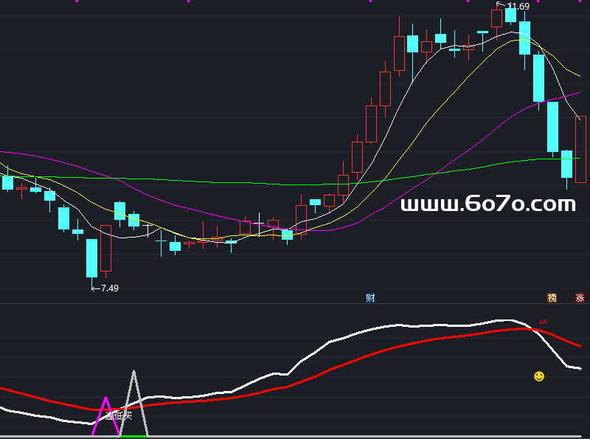
Task: Click the 7.49 low price label
Action: [109, 288]
